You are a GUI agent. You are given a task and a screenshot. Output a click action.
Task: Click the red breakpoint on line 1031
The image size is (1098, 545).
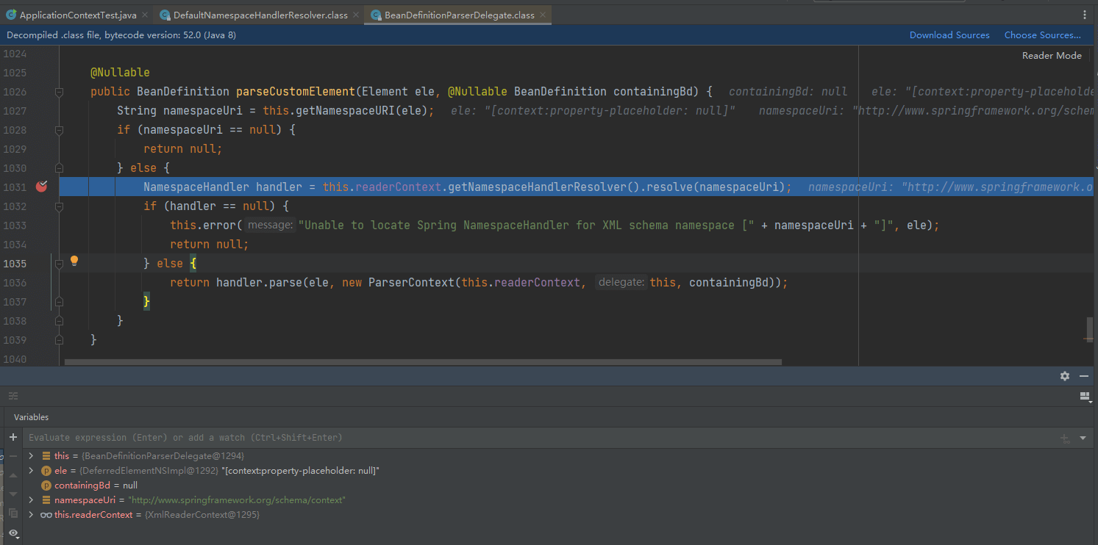pos(41,187)
